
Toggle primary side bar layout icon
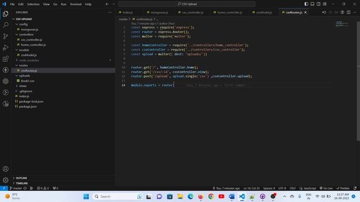[306, 4]
